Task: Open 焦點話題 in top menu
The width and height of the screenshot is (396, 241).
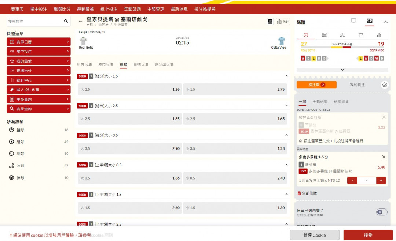Action: coord(132,9)
